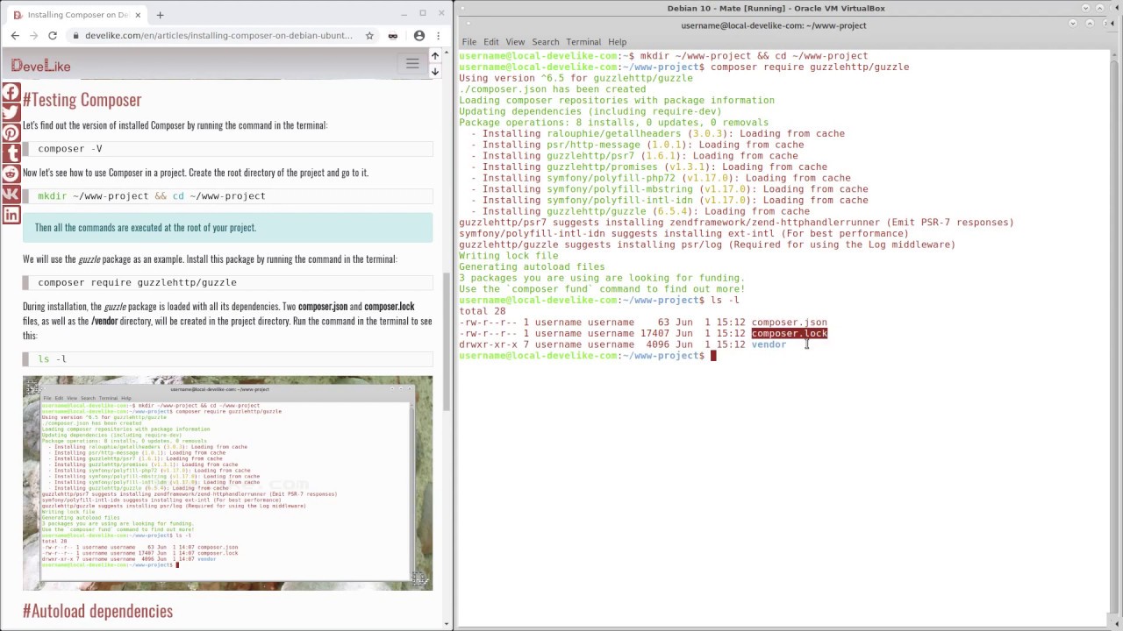Share the article on Reddit
This screenshot has height=631, width=1123.
[11, 174]
